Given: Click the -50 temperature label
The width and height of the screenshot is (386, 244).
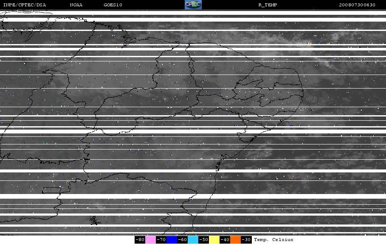Looking at the screenshot, I should point(203,240).
